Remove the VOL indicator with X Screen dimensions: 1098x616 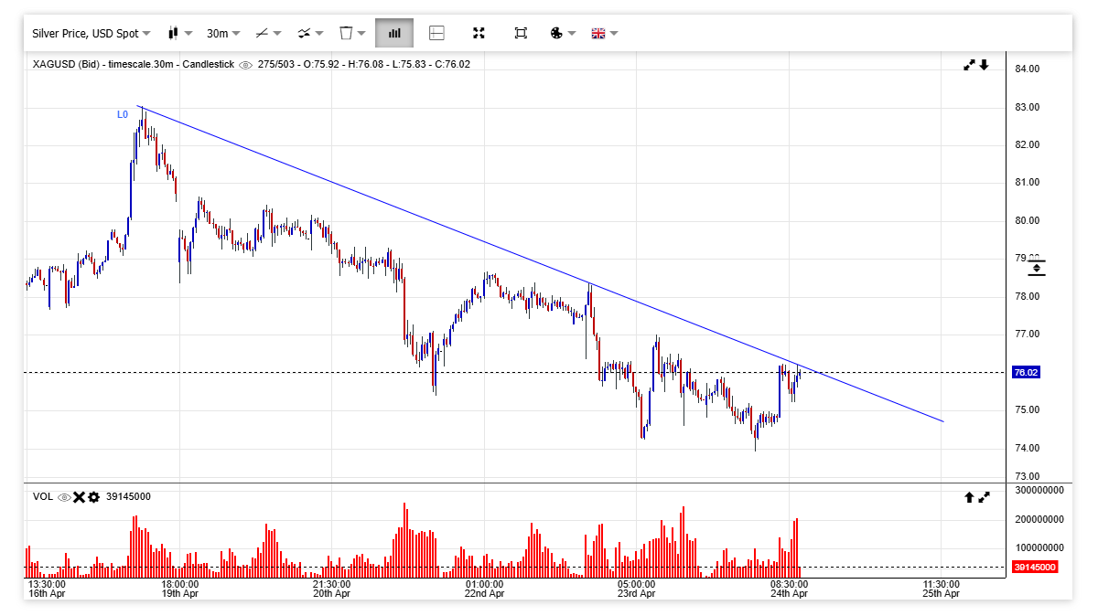[x=79, y=497]
